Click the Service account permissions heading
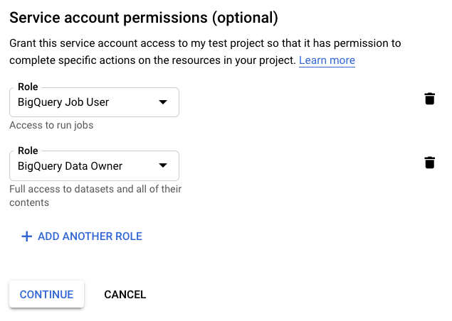Image resolution: width=452 pixels, height=321 pixels. click(x=144, y=18)
